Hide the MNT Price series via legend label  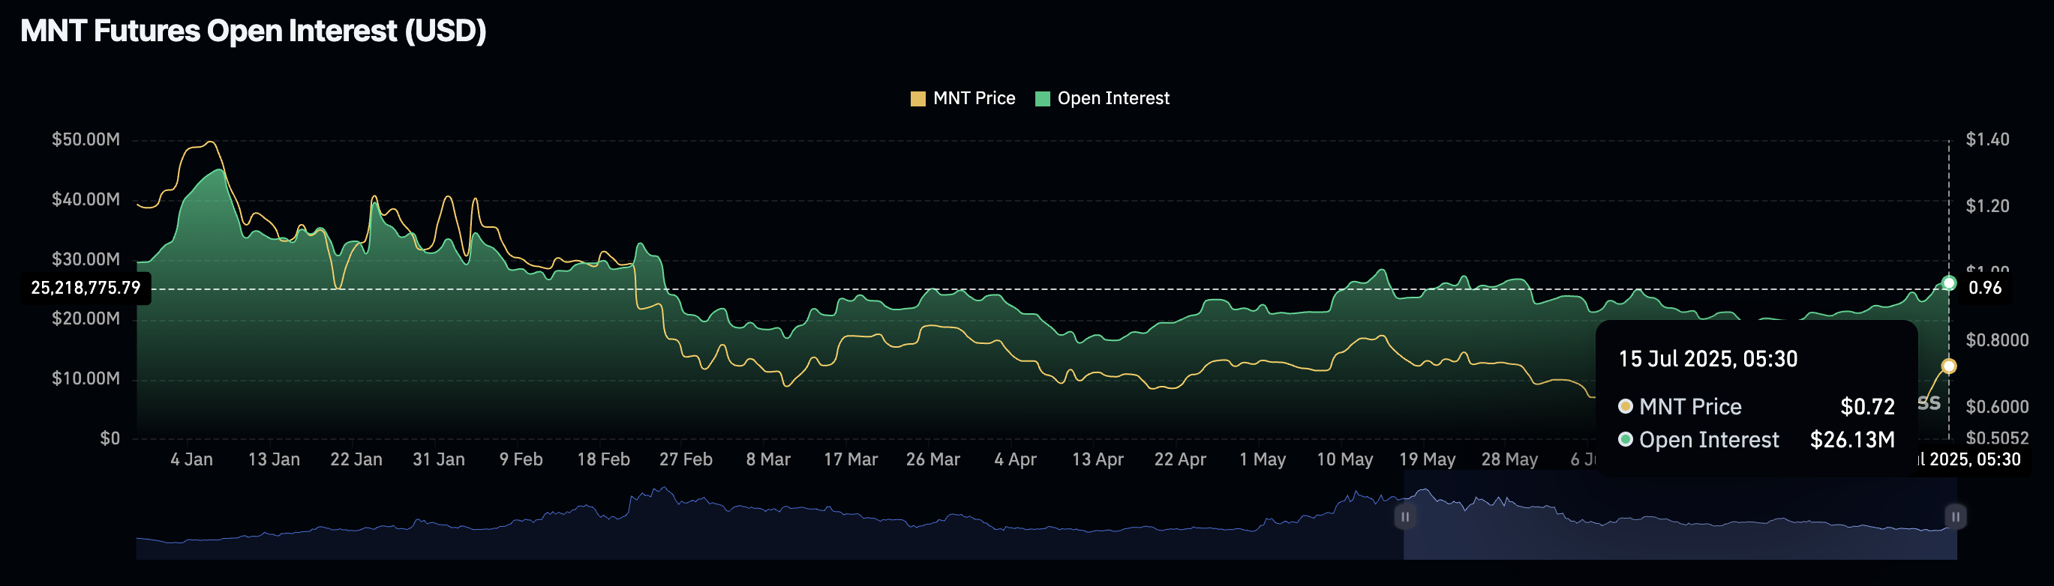click(x=974, y=99)
